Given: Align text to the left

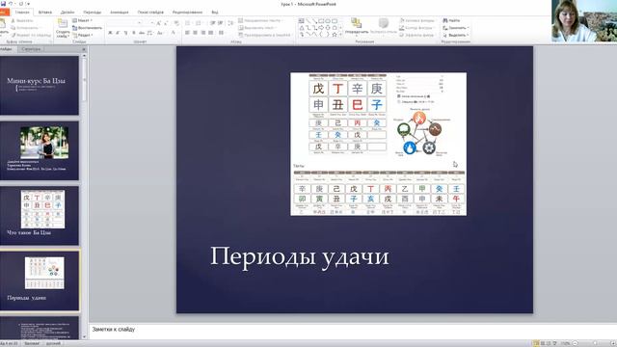Looking at the screenshot, I should coord(188,33).
